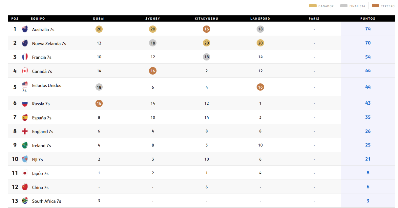Click the Fiji 7s flag icon
Screen dimensions: 398x208
click(25, 159)
